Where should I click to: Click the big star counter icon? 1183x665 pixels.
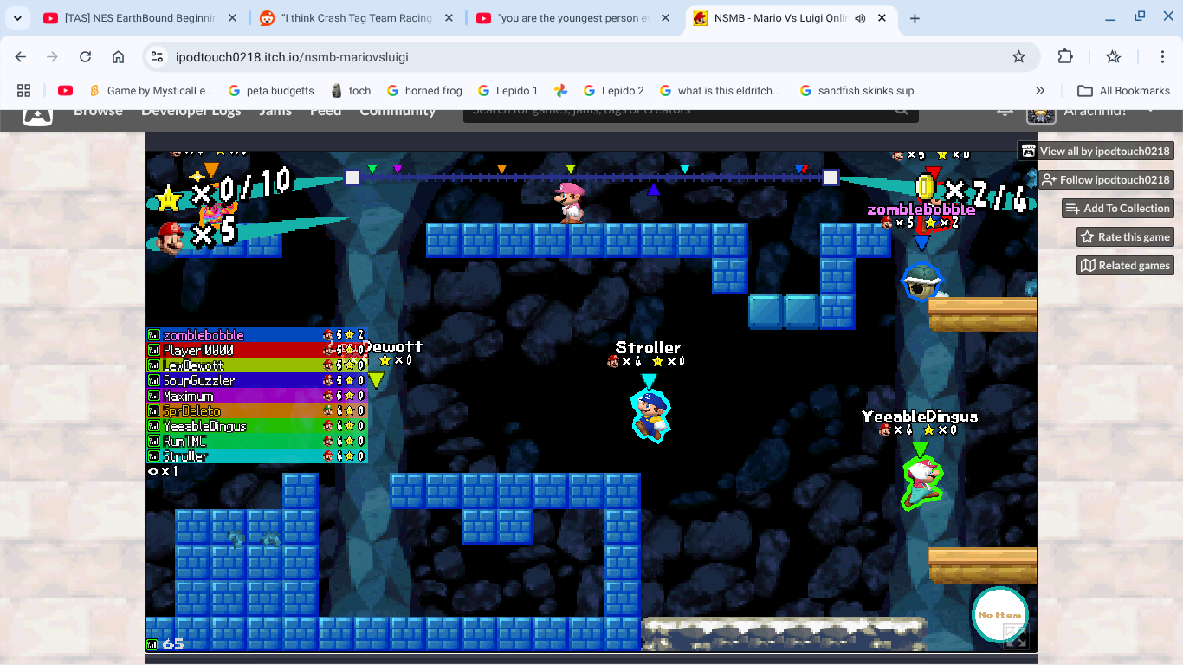click(x=169, y=198)
